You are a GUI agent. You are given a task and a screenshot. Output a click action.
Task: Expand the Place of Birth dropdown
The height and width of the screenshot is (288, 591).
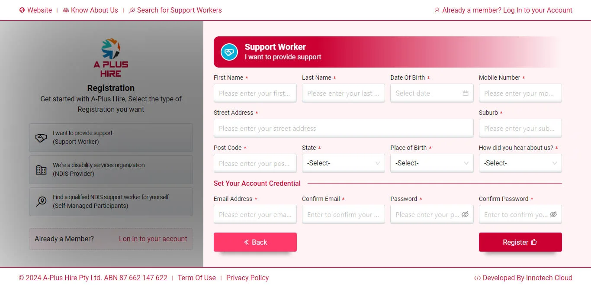(431, 163)
